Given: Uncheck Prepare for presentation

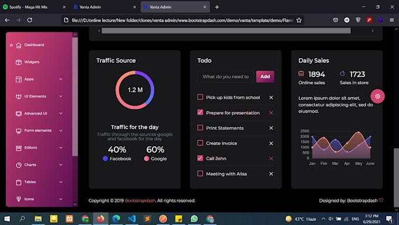Looking at the screenshot, I should [200, 112].
